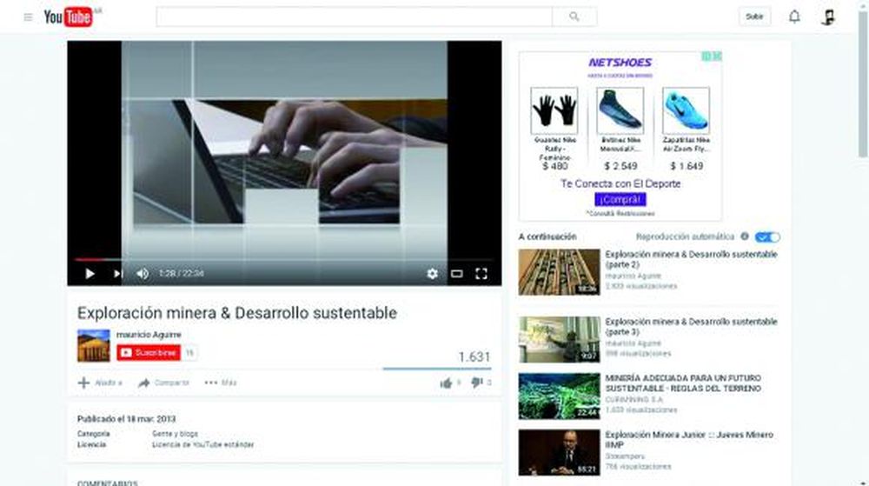Viewport: 869px width, 486px height.
Task: Click the search magnifier button
Action: 574,17
